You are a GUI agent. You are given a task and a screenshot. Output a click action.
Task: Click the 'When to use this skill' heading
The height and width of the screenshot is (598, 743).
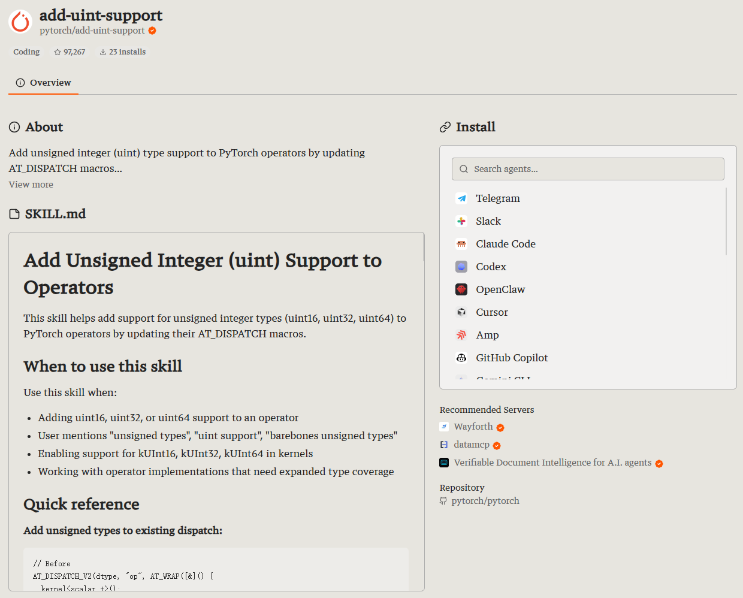point(103,366)
